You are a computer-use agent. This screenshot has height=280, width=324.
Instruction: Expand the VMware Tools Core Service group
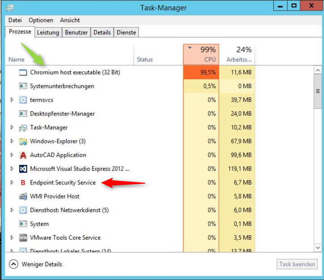coord(12,238)
